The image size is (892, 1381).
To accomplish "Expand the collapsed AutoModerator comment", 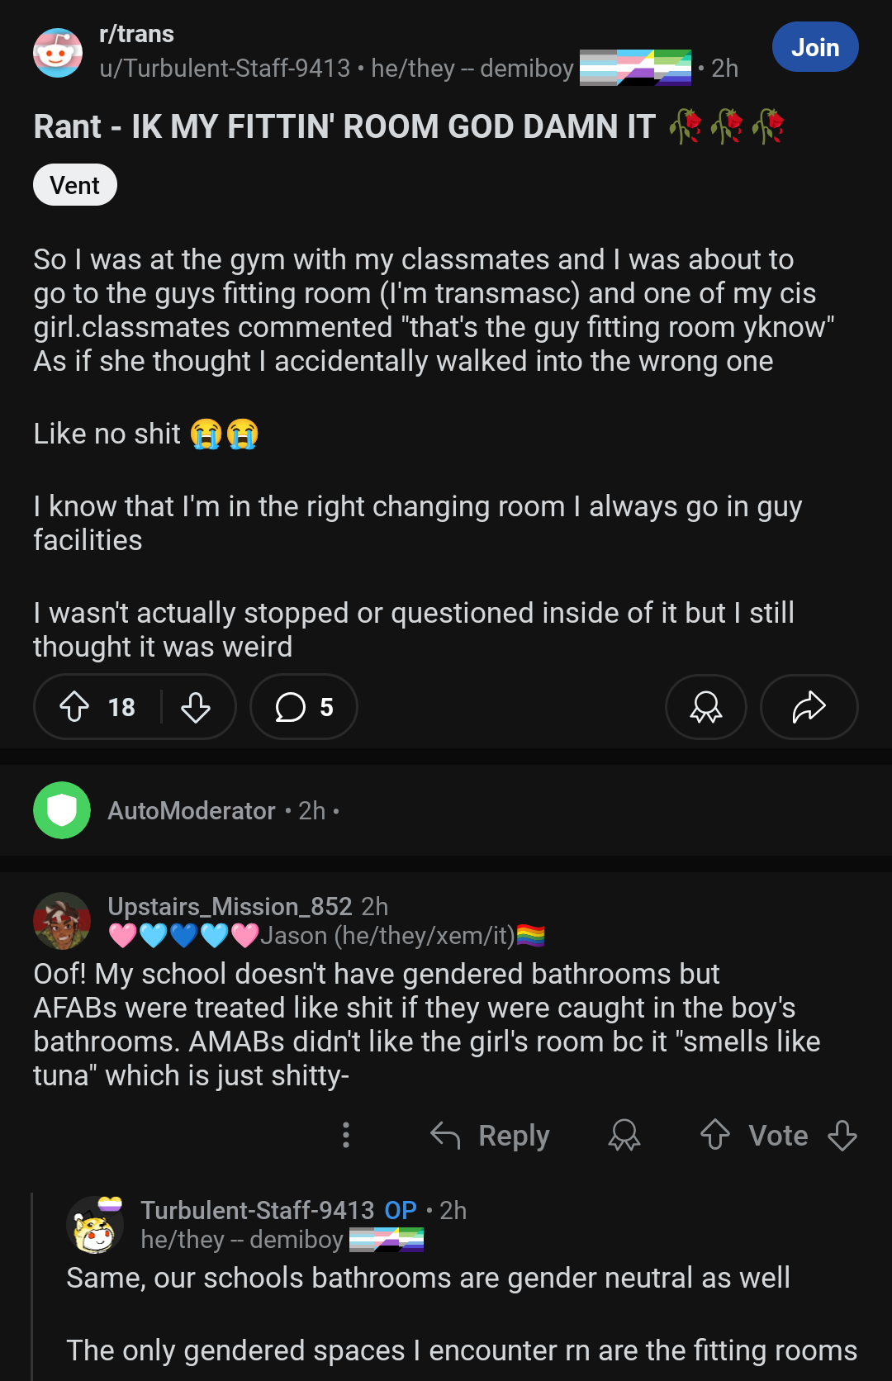I will (446, 810).
